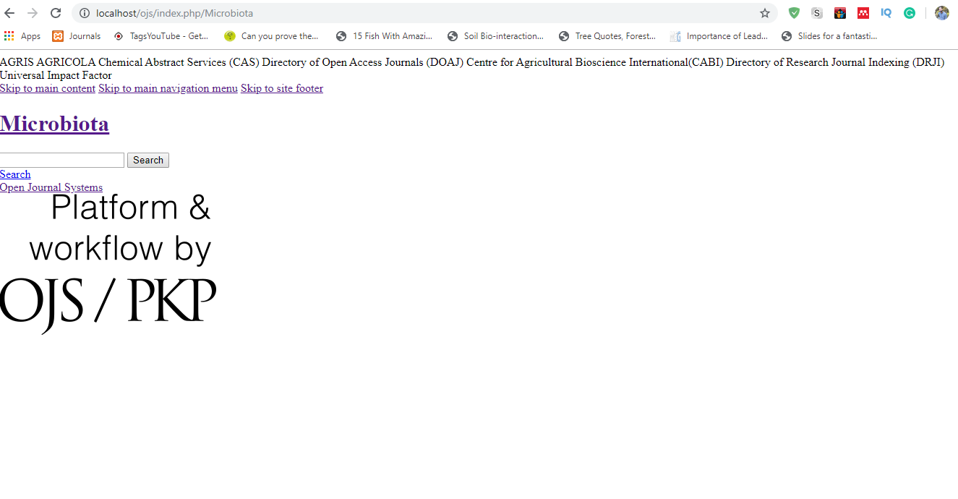This screenshot has width=958, height=499.
Task: Bookmark this page with the star icon
Action: (765, 13)
